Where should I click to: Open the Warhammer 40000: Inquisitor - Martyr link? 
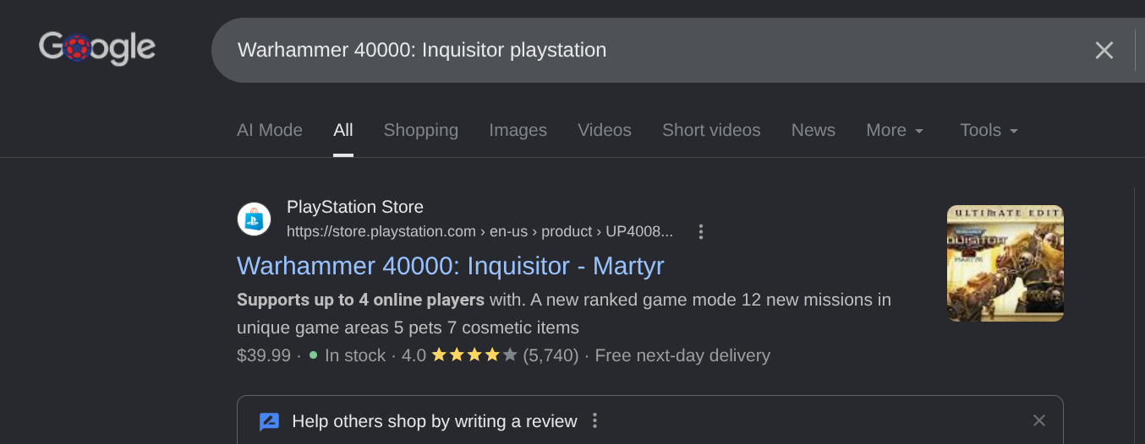coord(451,266)
